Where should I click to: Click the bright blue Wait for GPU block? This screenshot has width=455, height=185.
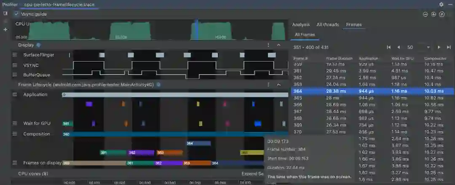pos(258,123)
